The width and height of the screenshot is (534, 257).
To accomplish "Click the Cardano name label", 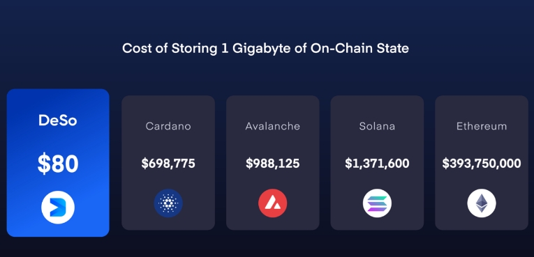I will tap(168, 127).
